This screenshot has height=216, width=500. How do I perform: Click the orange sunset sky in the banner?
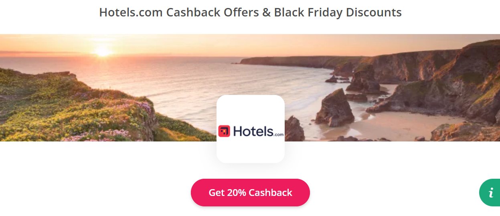click(281, 44)
